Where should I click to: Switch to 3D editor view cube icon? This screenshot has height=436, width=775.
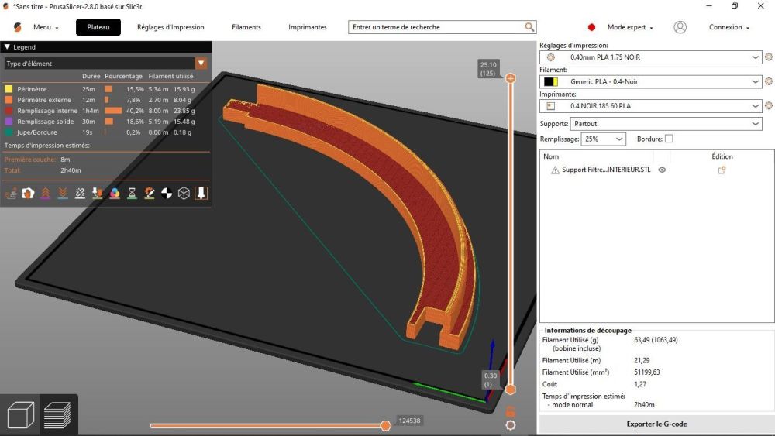tap(20, 414)
